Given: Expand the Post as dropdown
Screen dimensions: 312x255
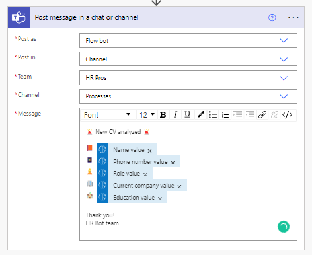Looking at the screenshot, I should pyautogui.click(x=188, y=40).
